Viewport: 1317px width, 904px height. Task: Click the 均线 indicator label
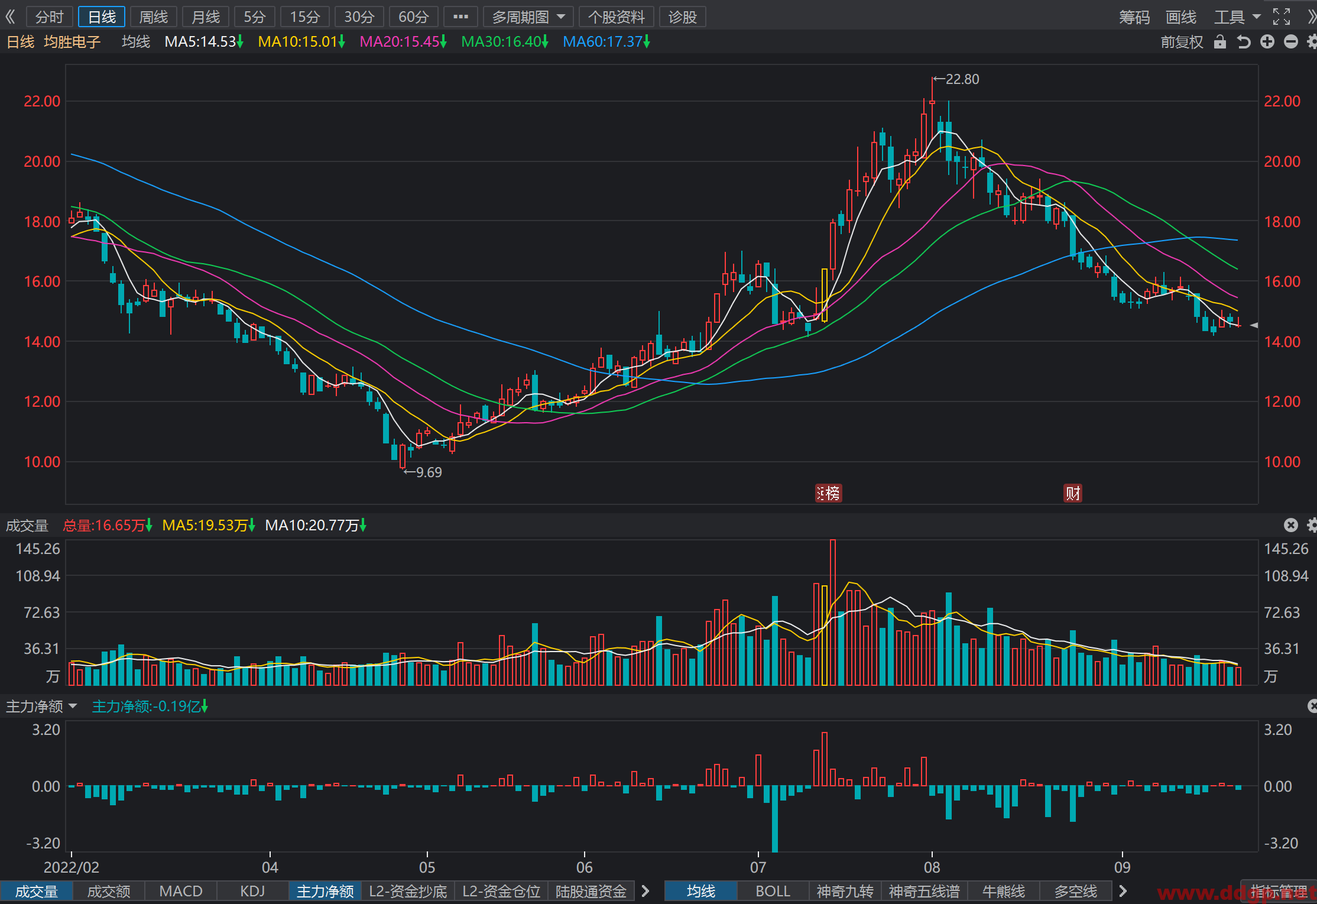click(136, 42)
